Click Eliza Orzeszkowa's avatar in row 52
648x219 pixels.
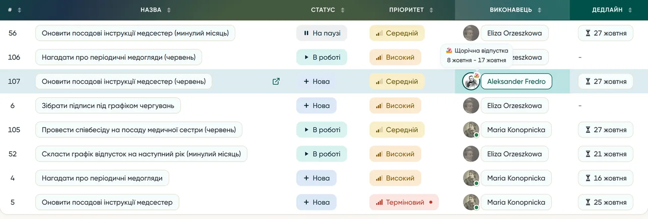point(471,154)
